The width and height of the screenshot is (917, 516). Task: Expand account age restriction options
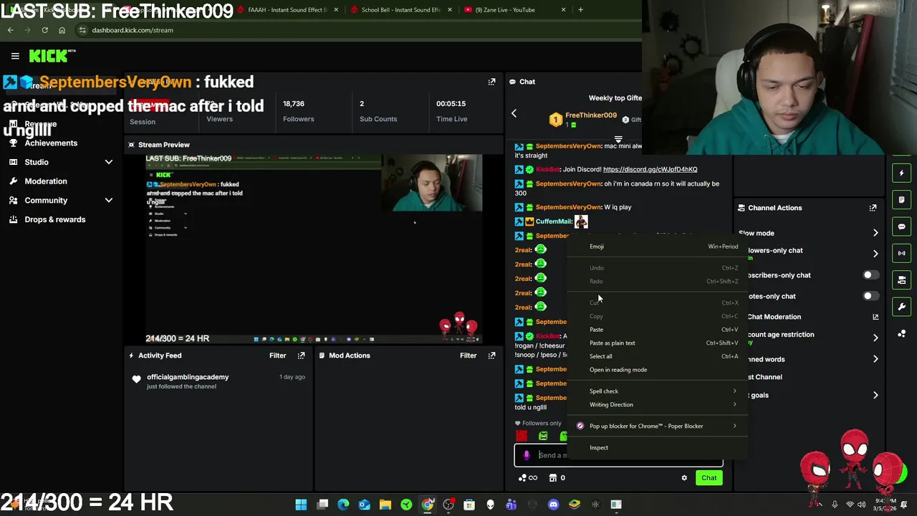[875, 337]
